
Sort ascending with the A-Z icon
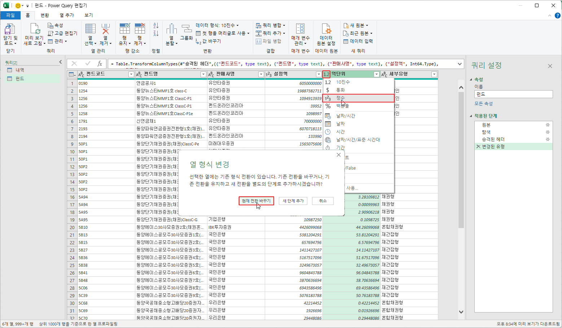pos(156,26)
